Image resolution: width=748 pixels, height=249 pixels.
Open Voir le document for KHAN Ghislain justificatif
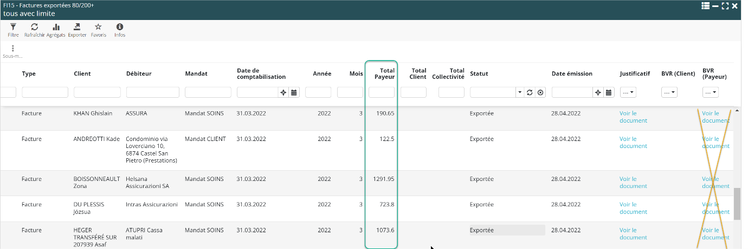tap(633, 117)
